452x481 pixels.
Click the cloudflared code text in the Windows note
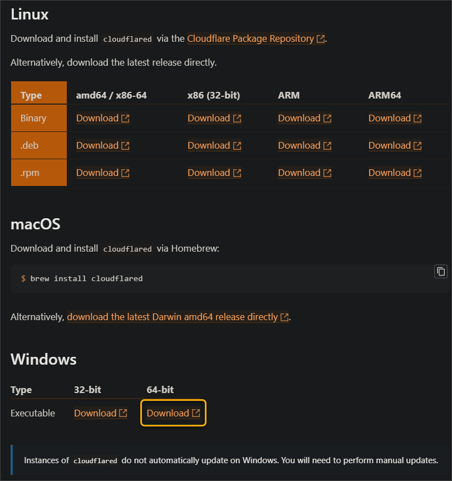click(95, 461)
